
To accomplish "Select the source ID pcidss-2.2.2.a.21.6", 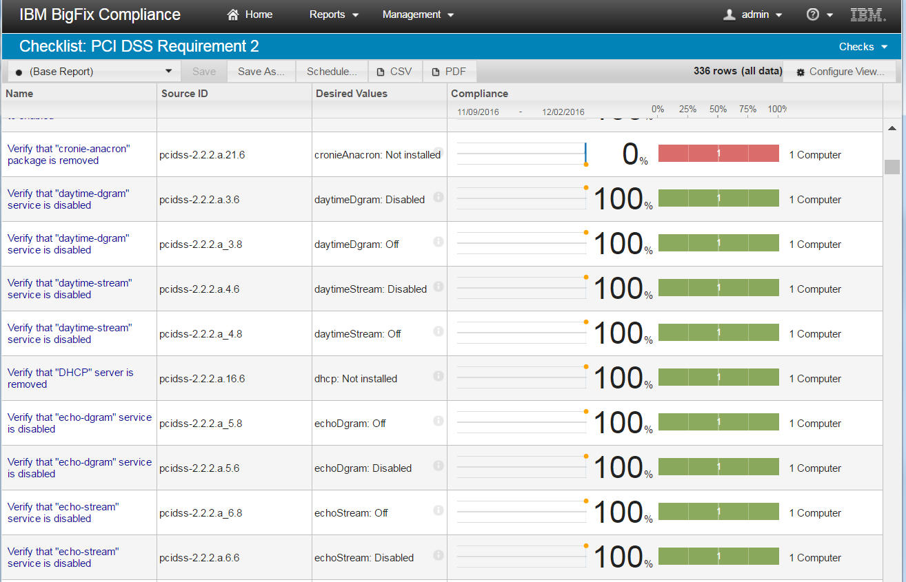I will pyautogui.click(x=202, y=155).
